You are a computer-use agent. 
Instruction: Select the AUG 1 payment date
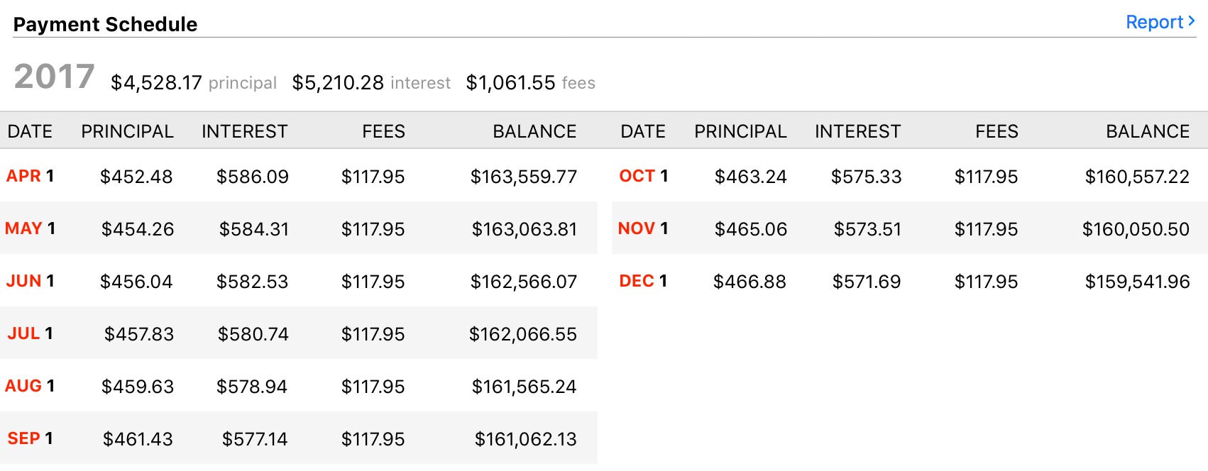click(30, 386)
